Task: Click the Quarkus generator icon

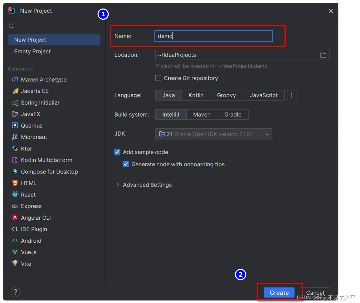Action: [x=15, y=125]
